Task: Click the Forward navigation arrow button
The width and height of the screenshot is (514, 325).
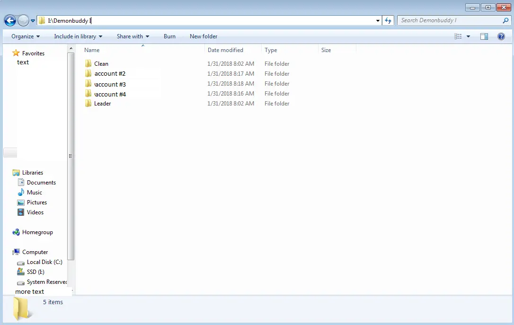Action: pos(23,21)
